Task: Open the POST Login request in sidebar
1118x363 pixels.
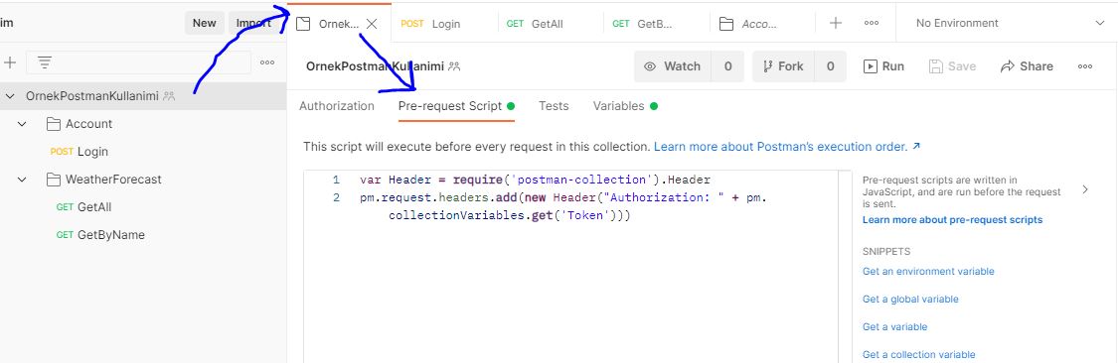Action: point(80,152)
